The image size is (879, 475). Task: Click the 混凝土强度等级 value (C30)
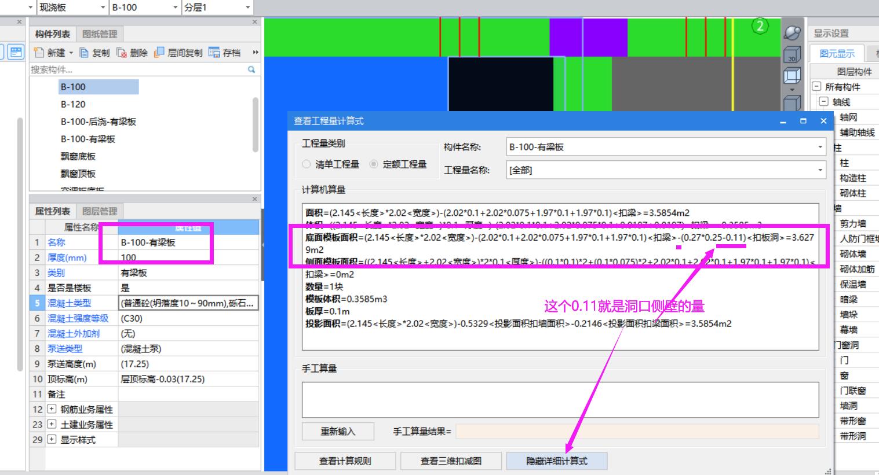point(188,318)
